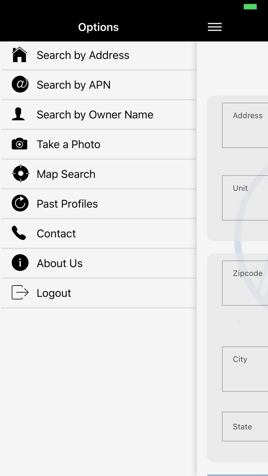268x476 pixels.
Task: Select the crosshair icon for Map Search
Action: click(x=20, y=173)
